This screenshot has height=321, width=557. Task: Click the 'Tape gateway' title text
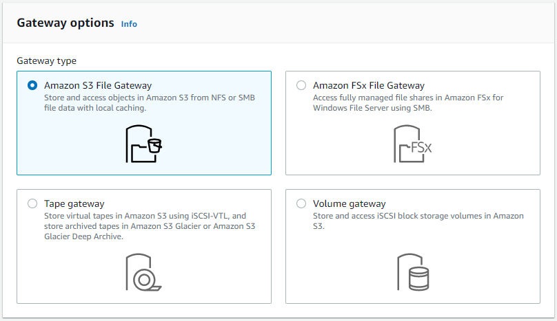point(74,203)
